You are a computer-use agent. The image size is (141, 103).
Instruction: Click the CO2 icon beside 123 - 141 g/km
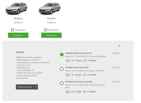click(x=68, y=91)
